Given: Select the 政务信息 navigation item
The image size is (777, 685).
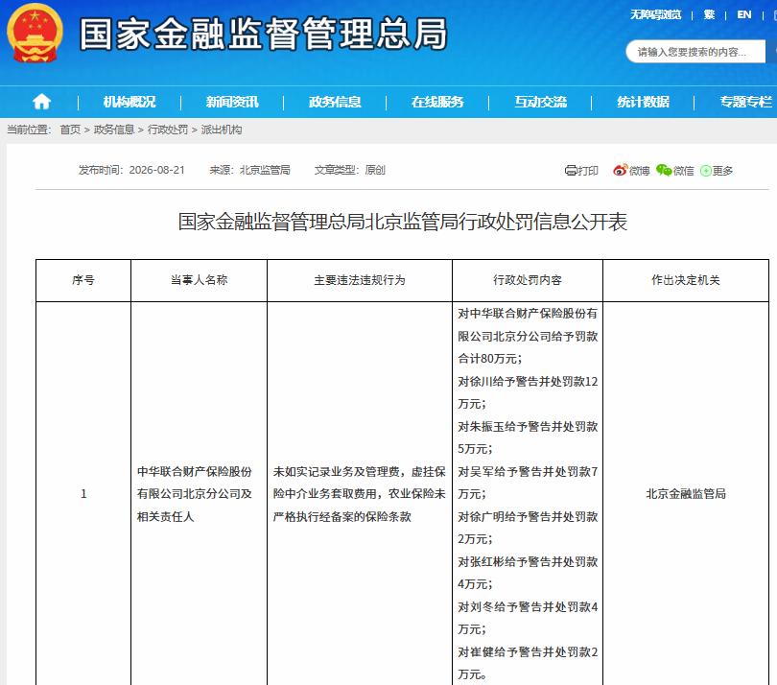Looking at the screenshot, I should tap(335, 102).
